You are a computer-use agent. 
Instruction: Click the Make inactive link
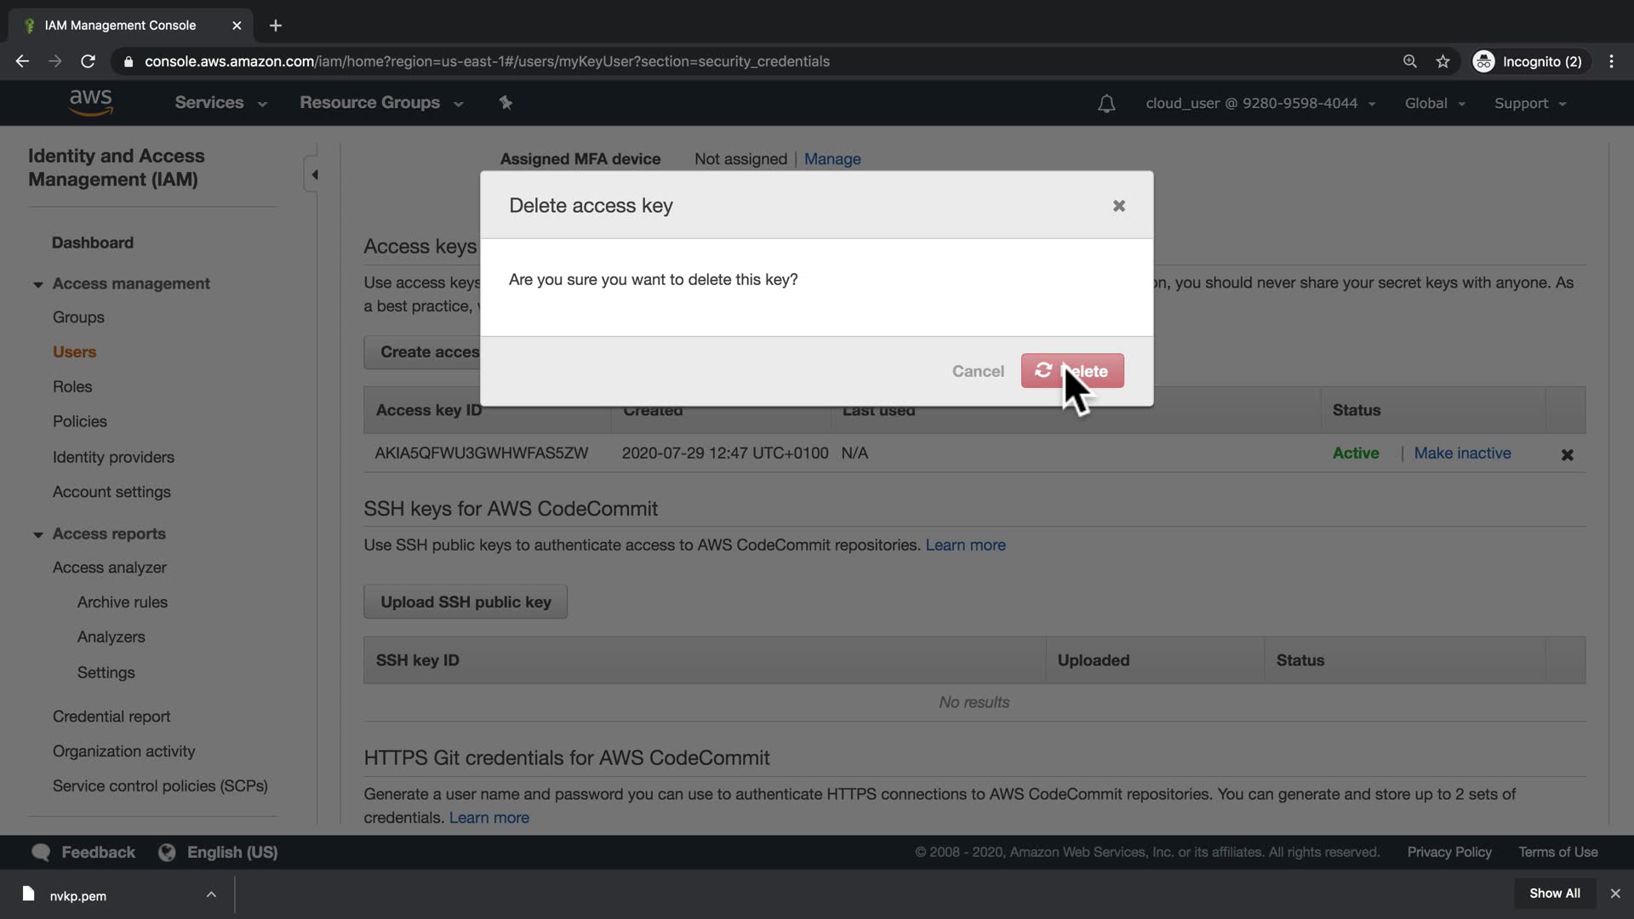click(x=1461, y=454)
